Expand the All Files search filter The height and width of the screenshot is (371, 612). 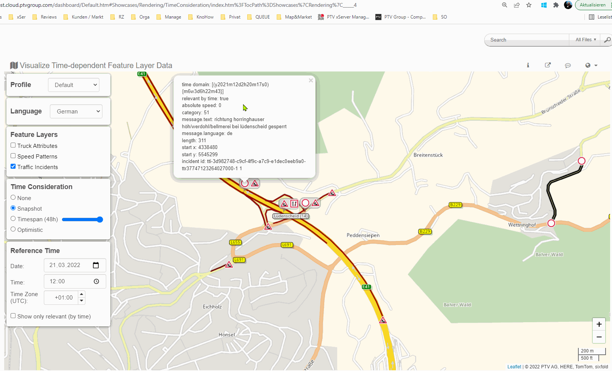pos(585,40)
